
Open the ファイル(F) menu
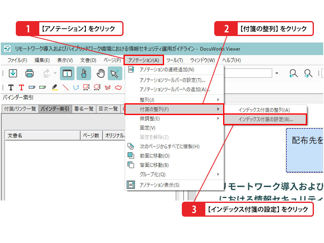(17, 60)
